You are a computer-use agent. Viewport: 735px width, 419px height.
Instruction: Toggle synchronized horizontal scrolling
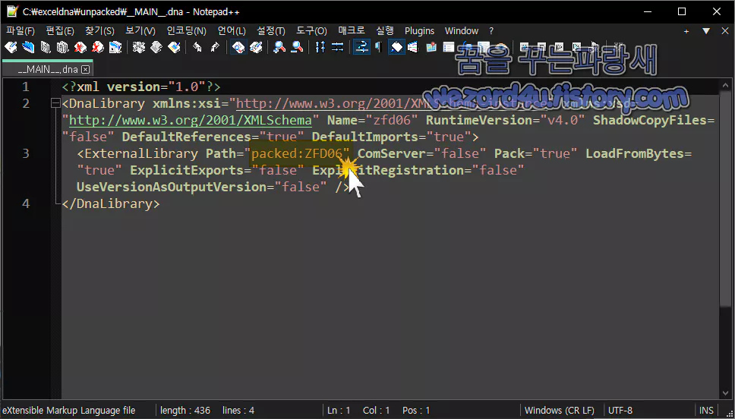point(337,47)
